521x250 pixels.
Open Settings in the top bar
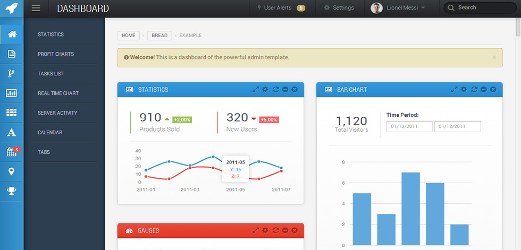(339, 8)
